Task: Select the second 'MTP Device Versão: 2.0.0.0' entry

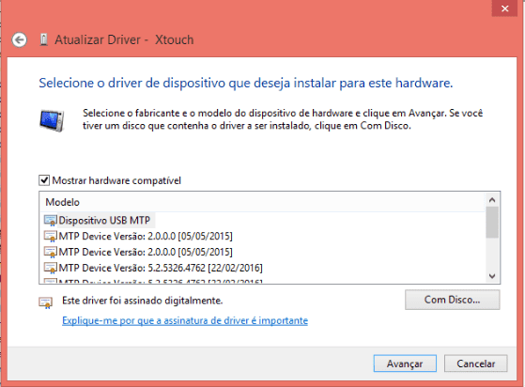Action: [x=146, y=252]
